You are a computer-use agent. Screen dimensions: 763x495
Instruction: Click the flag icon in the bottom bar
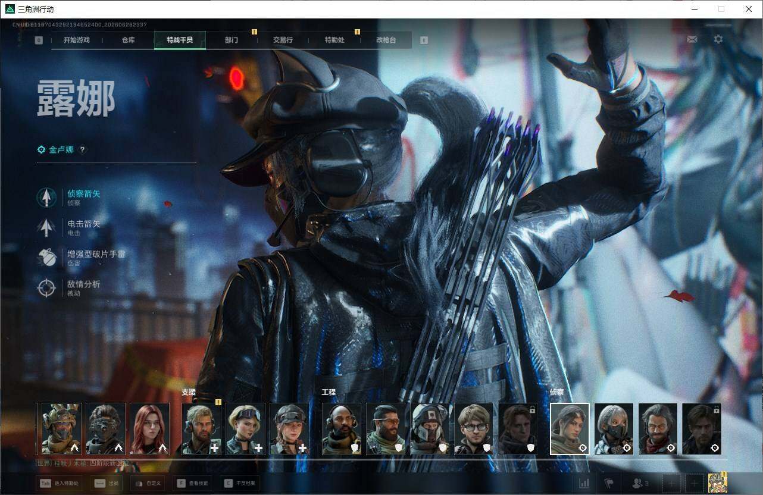pos(608,483)
